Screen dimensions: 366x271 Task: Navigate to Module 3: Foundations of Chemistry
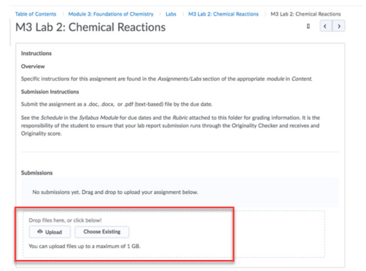point(111,14)
